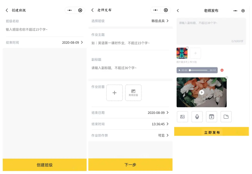Delete the uploaded colorful image thumbnail
The image size is (252, 174).
pyautogui.click(x=187, y=48)
